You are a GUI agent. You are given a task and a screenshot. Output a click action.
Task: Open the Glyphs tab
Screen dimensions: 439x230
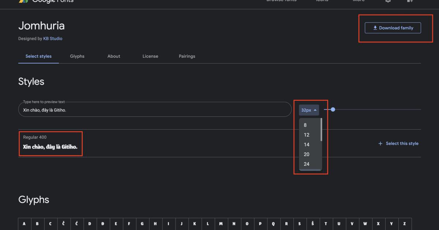pyautogui.click(x=77, y=56)
